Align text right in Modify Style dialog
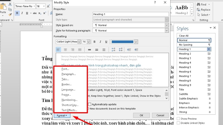The image size is (223, 125). (73, 50)
